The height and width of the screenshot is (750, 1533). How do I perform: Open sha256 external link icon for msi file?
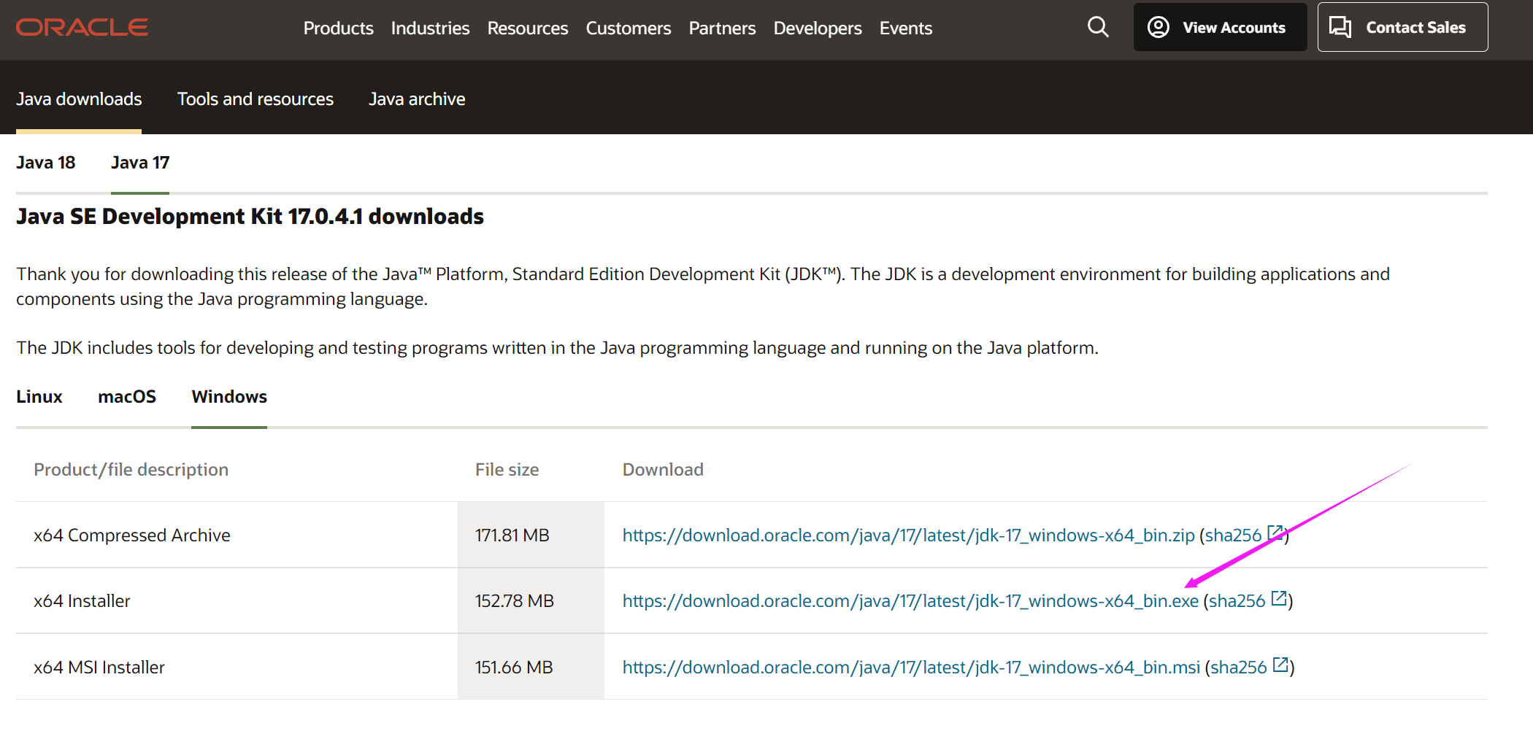coord(1280,665)
